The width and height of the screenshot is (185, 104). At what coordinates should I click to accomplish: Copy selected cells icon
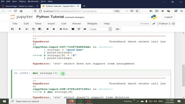[34, 29]
